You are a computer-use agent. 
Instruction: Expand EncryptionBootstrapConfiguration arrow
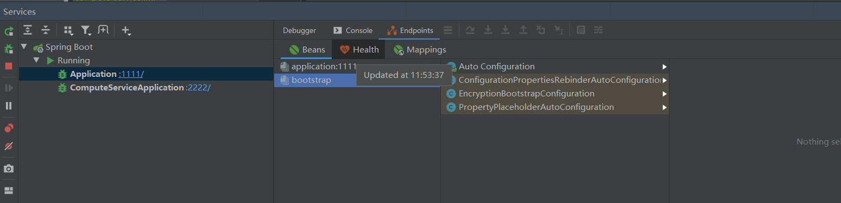665,94
